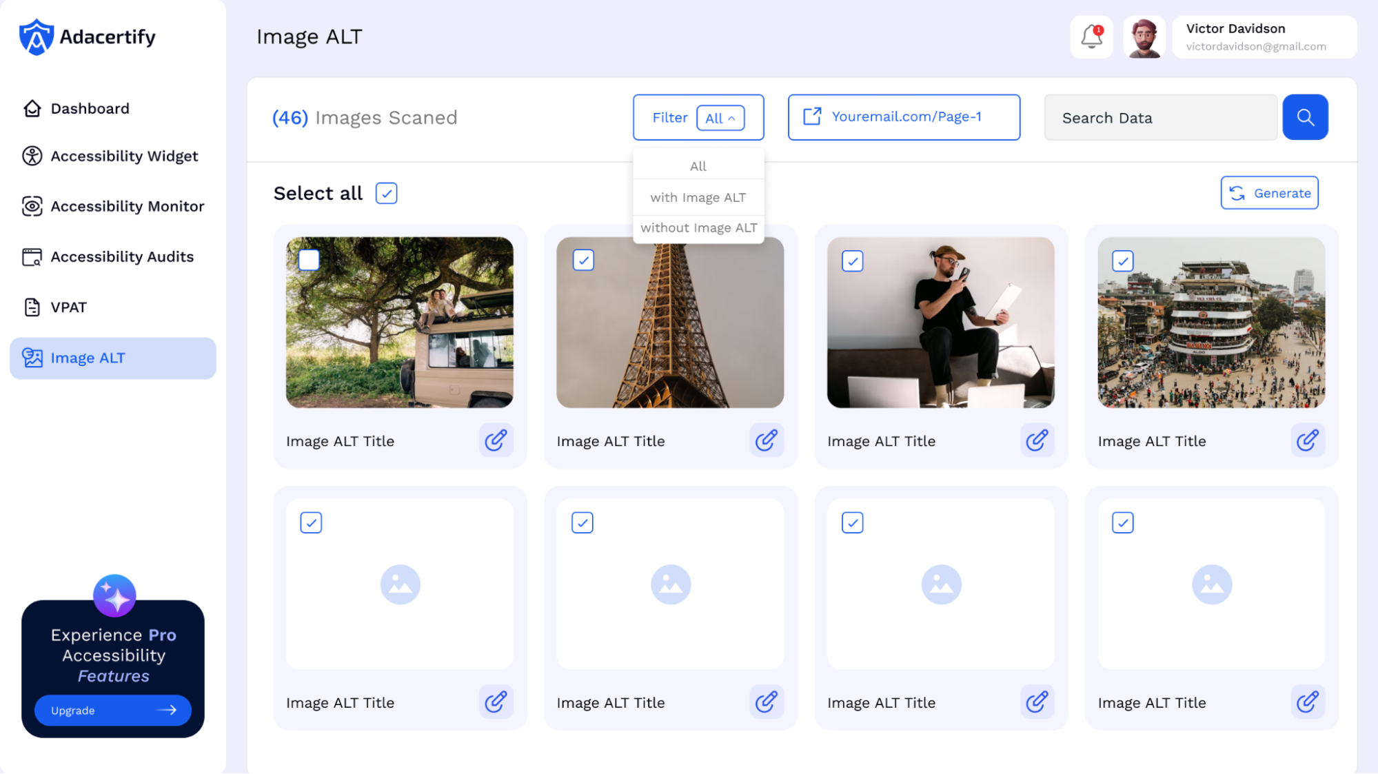Click Image ALT page heading

click(309, 37)
